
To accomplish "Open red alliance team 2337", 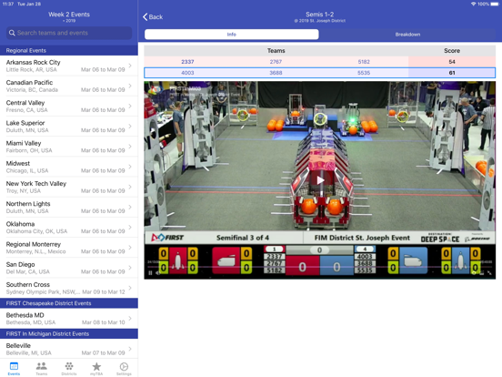I will 187,62.
